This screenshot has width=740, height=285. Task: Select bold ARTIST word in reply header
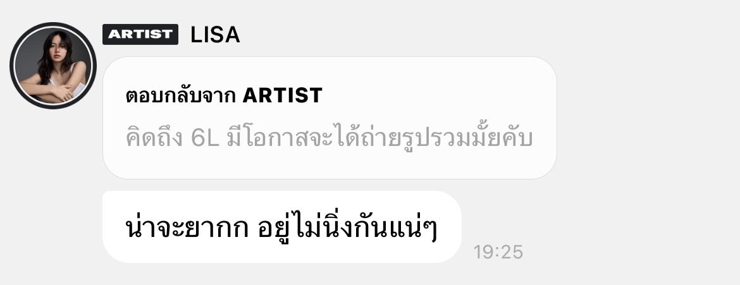click(282, 96)
